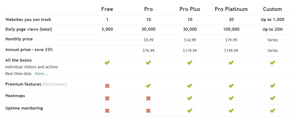Screen dimensions: 297x125
Task: Click the red X for Pro Heatmaps
Action: tap(148, 98)
